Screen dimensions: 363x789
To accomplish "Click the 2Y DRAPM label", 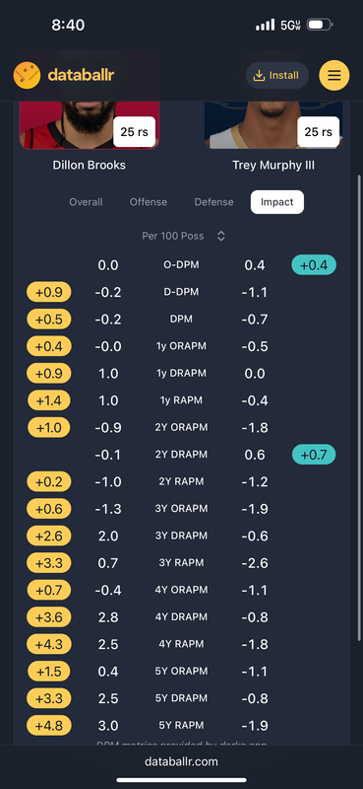I will coord(181,455).
